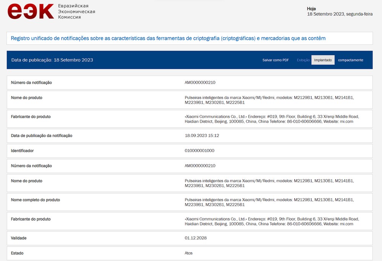Select the 18 Setembro 2023, segunda-feira date
The image size is (382, 261).
coord(340,14)
